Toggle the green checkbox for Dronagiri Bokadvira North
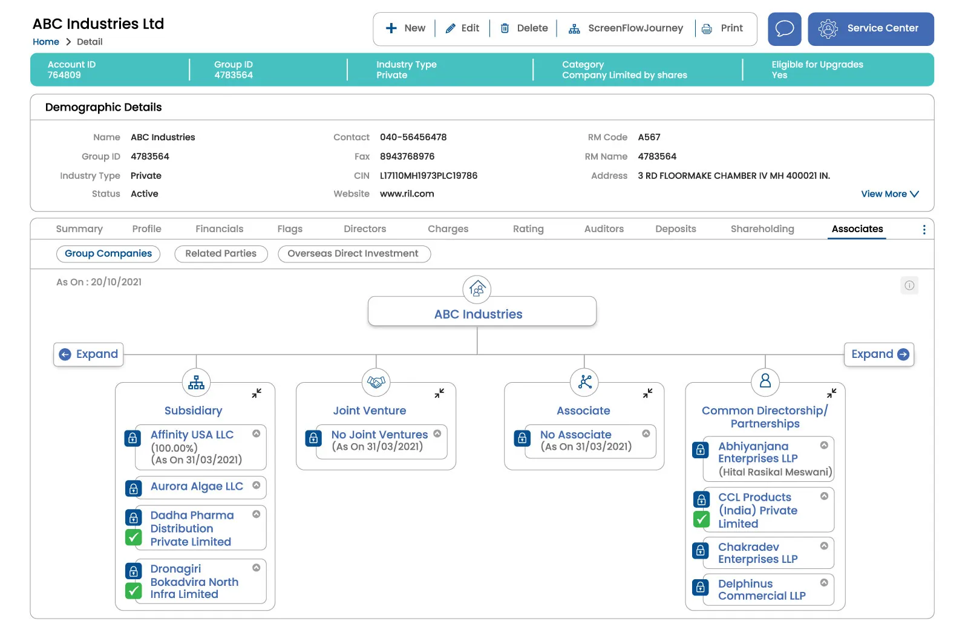Image resolution: width=968 pixels, height=630 pixels. tap(133, 590)
